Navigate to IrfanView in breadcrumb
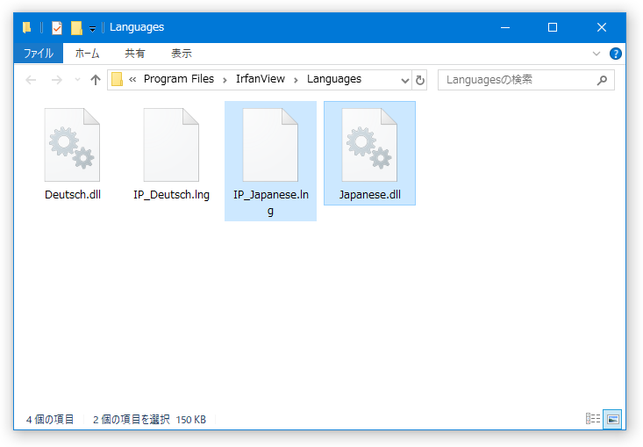This screenshot has width=643, height=447. tap(261, 79)
